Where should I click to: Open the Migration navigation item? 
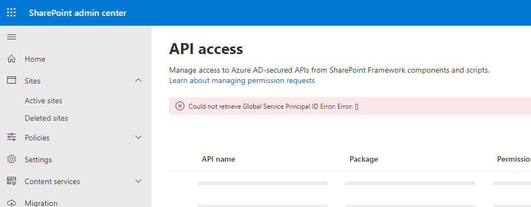(x=41, y=203)
